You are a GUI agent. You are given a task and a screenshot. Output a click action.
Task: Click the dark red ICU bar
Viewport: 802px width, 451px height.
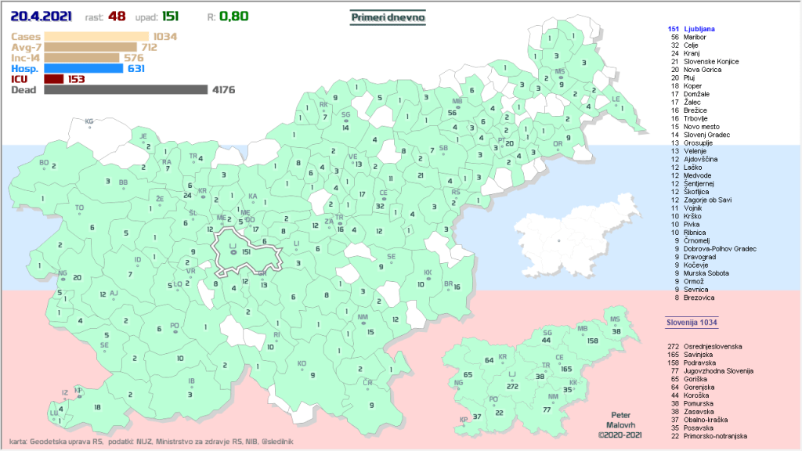[54, 79]
